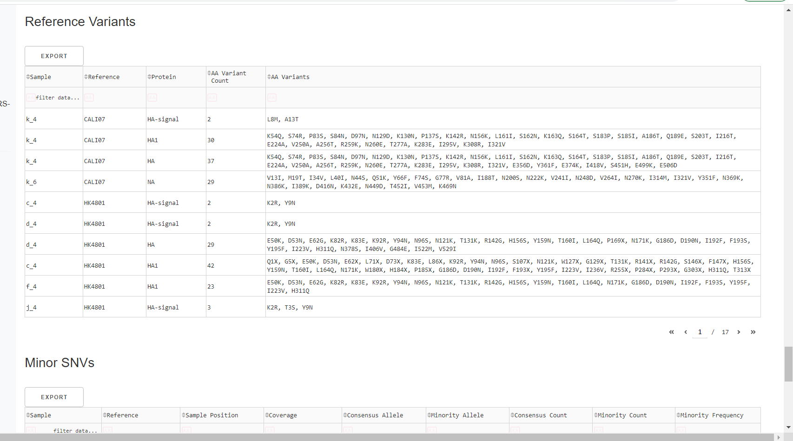Select the j_4 sample cell
Viewport: 793px width, 441px height.
(x=54, y=307)
